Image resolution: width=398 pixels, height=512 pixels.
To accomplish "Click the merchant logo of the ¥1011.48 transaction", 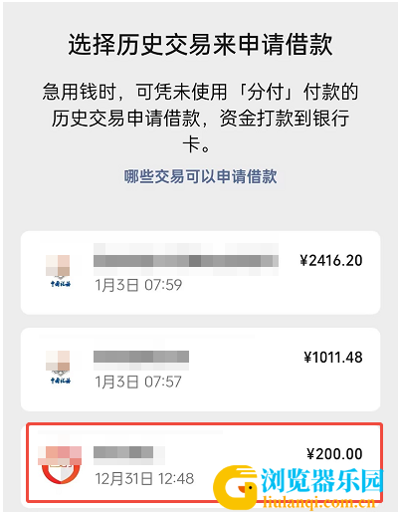I will (60, 368).
